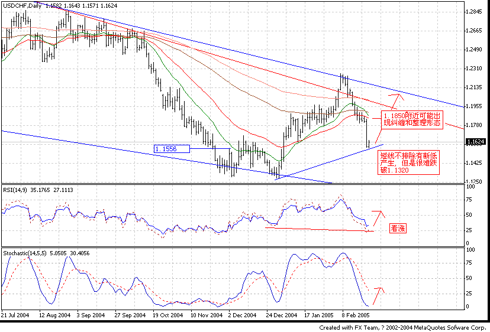Select date label 17 Jan 2005
490x332 pixels.
[x=318, y=315]
